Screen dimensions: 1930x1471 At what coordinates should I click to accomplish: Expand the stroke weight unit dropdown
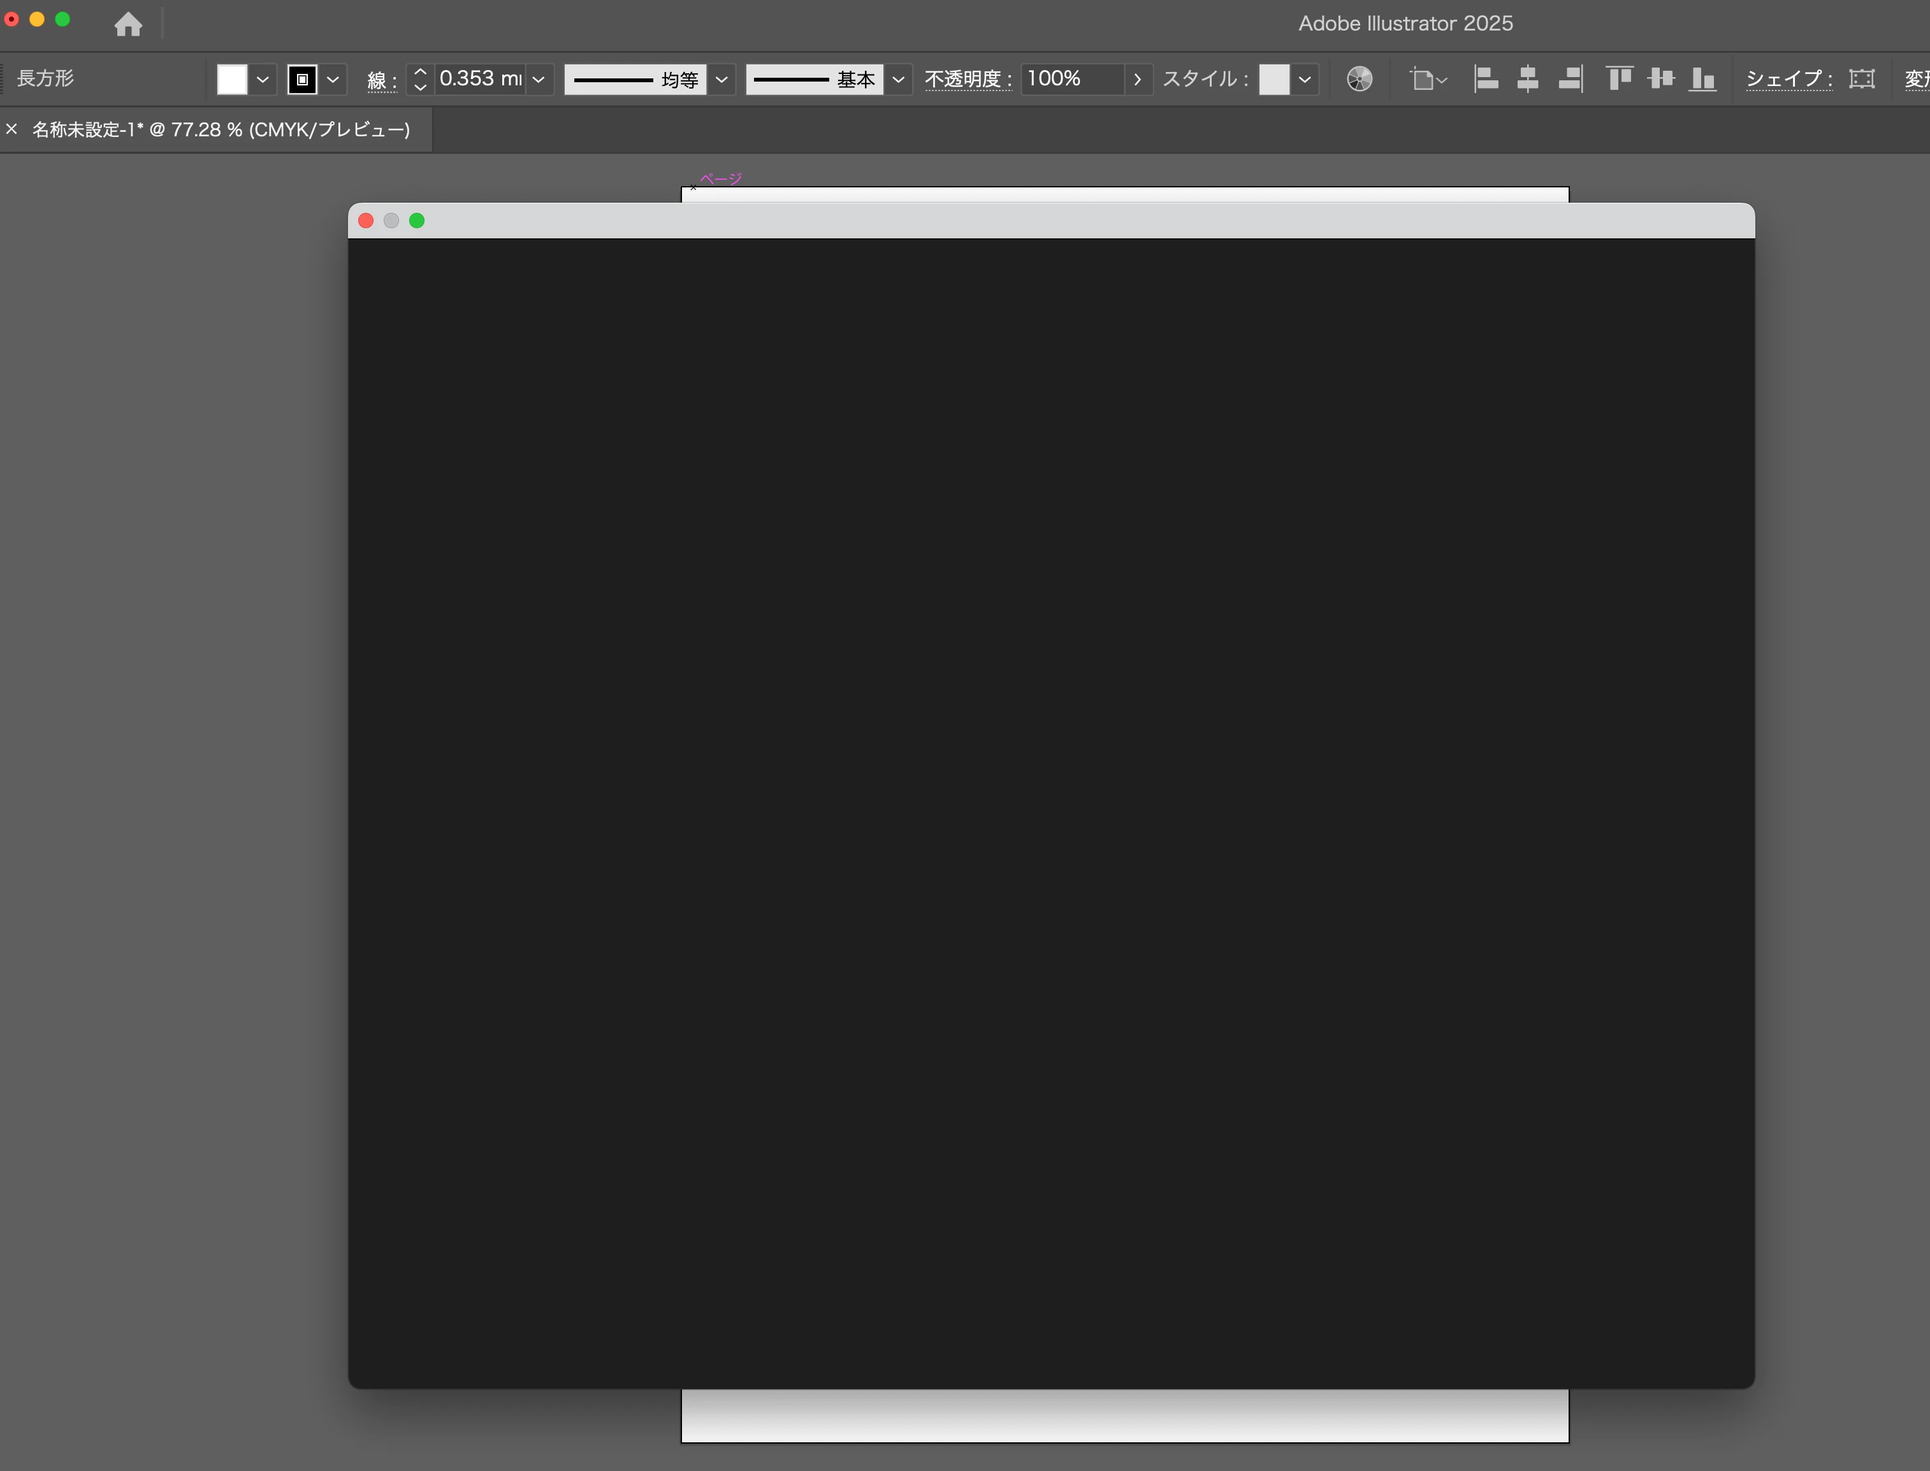coord(539,80)
